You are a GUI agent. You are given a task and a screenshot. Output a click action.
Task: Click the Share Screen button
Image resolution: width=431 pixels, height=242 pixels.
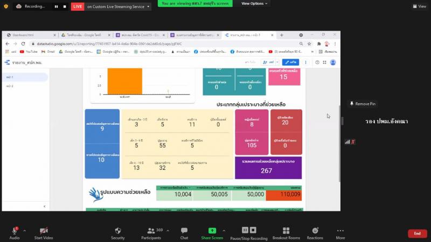point(212,233)
